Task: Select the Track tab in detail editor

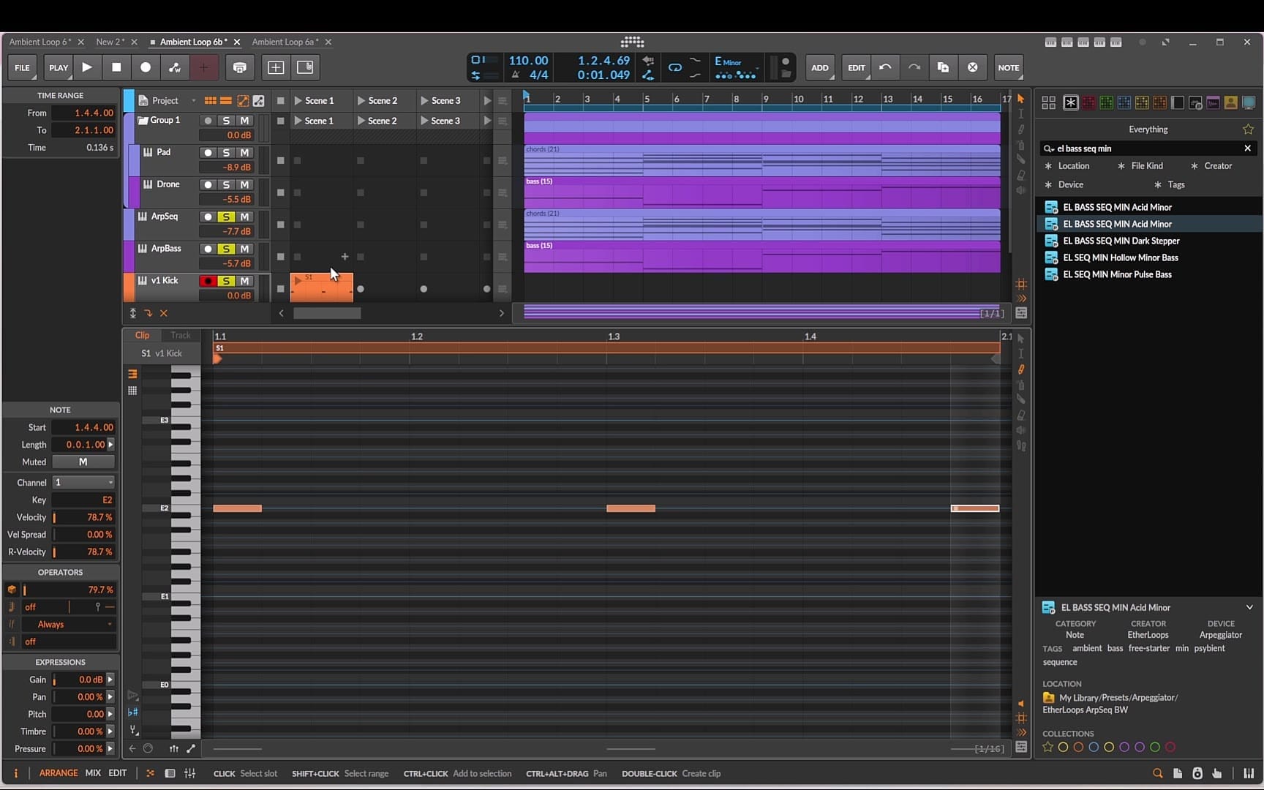Action: (181, 335)
